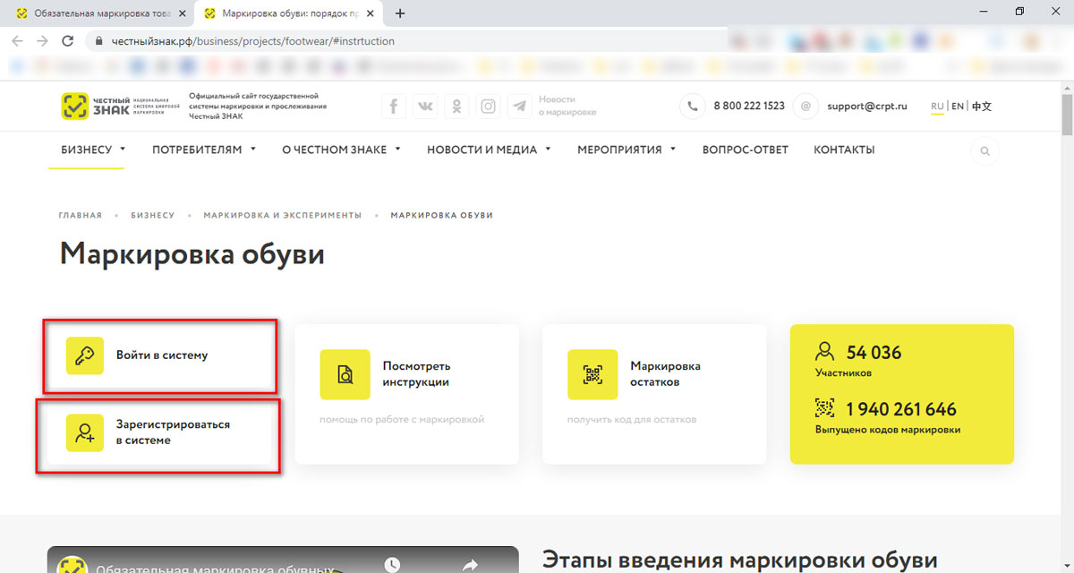Click the search magnifier icon
This screenshot has height=573, width=1074.
click(984, 151)
